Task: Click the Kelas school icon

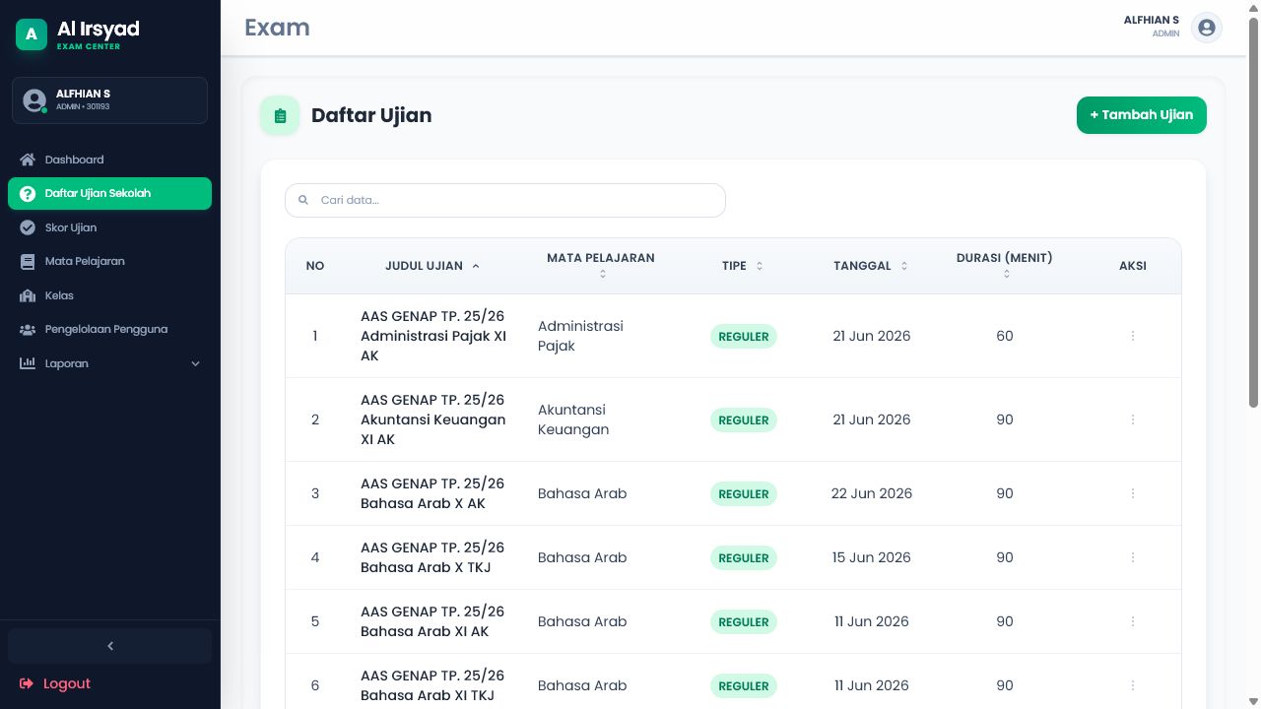Action: (28, 295)
